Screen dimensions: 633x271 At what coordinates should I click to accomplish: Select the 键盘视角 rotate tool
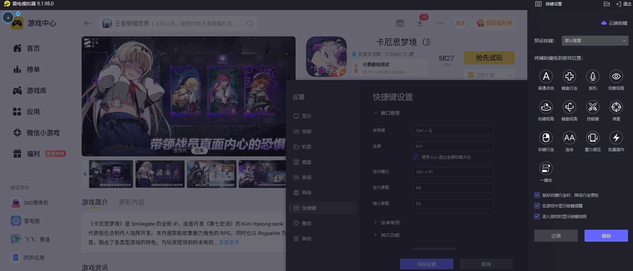pos(569,107)
